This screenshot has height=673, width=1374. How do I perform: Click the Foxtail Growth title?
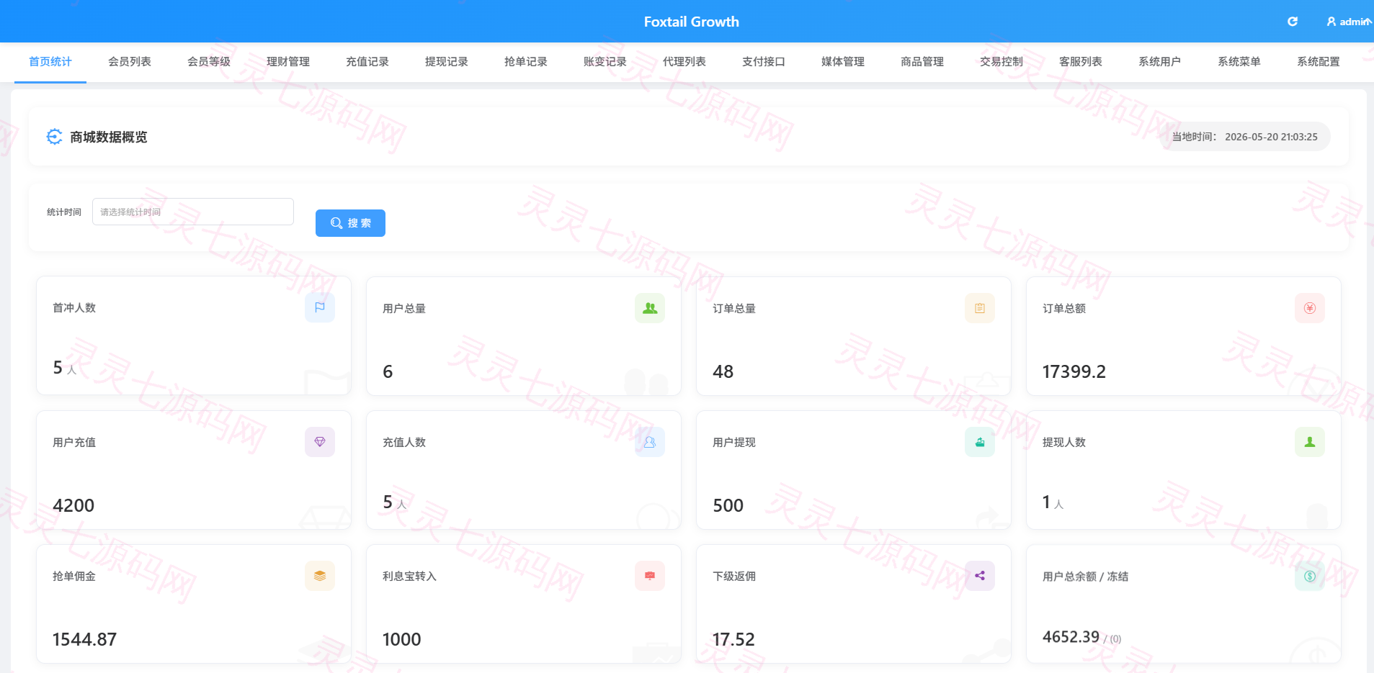point(692,22)
